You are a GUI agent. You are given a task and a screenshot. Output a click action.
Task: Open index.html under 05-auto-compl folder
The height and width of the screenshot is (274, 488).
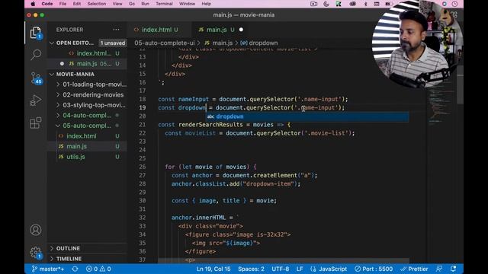point(87,136)
